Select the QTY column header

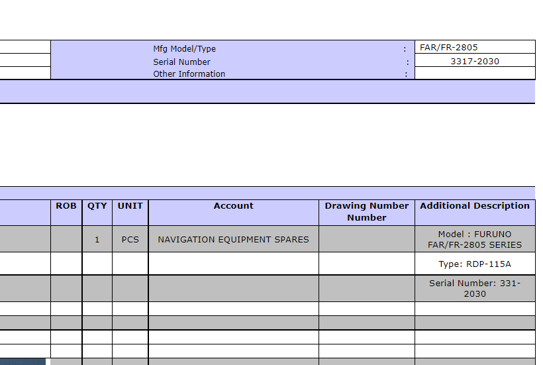(97, 206)
